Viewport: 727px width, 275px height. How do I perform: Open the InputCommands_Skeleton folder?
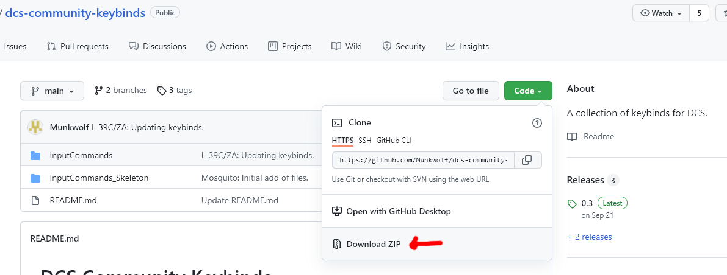(99, 178)
